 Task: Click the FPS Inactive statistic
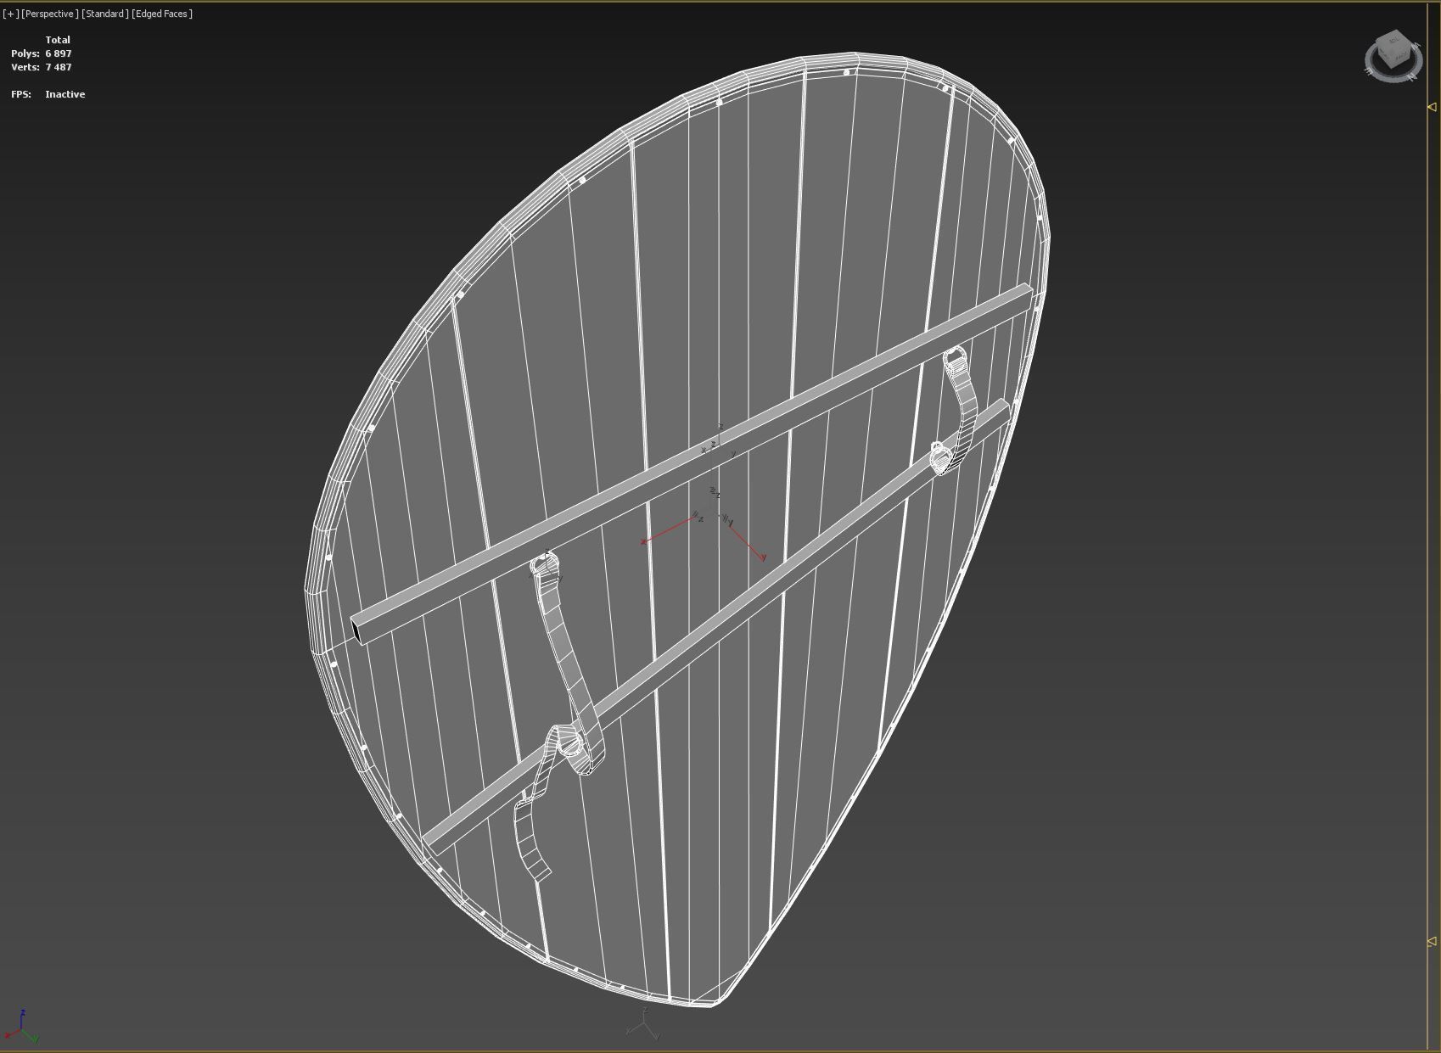tap(48, 94)
